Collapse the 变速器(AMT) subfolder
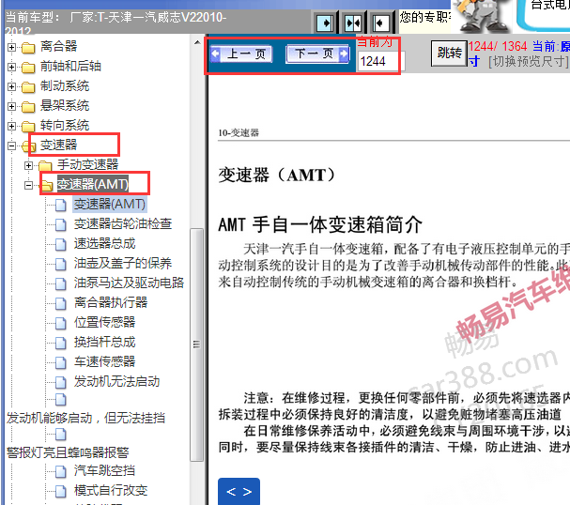The image size is (570, 505). click(x=28, y=185)
